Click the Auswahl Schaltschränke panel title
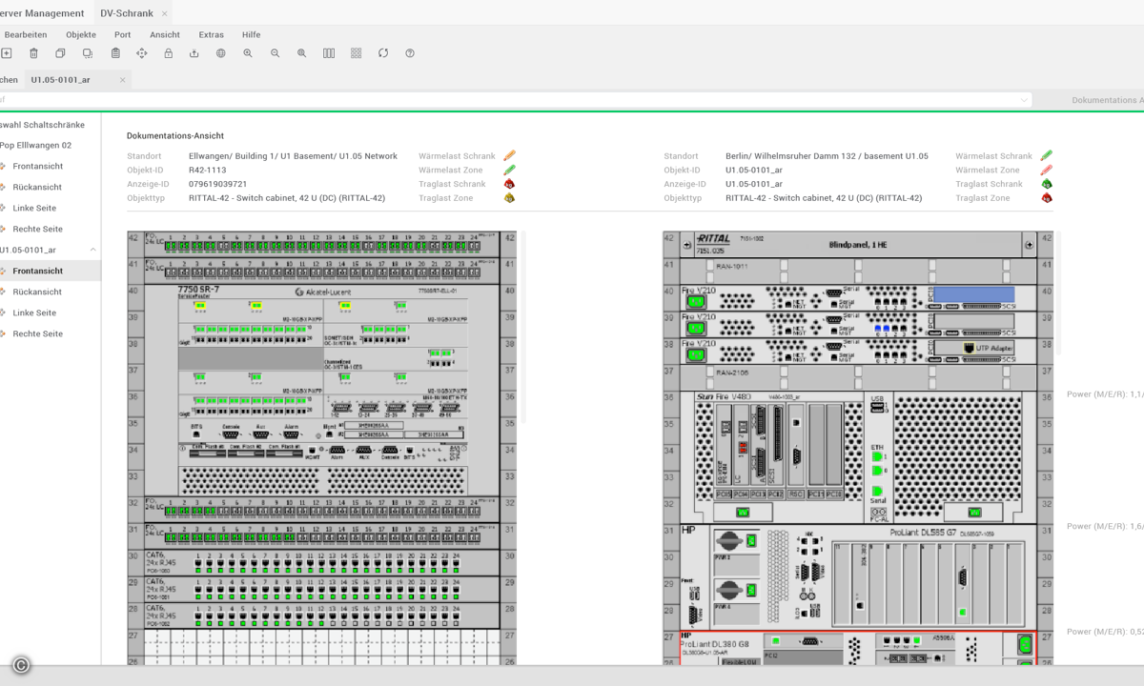The height and width of the screenshot is (686, 1144). point(43,125)
